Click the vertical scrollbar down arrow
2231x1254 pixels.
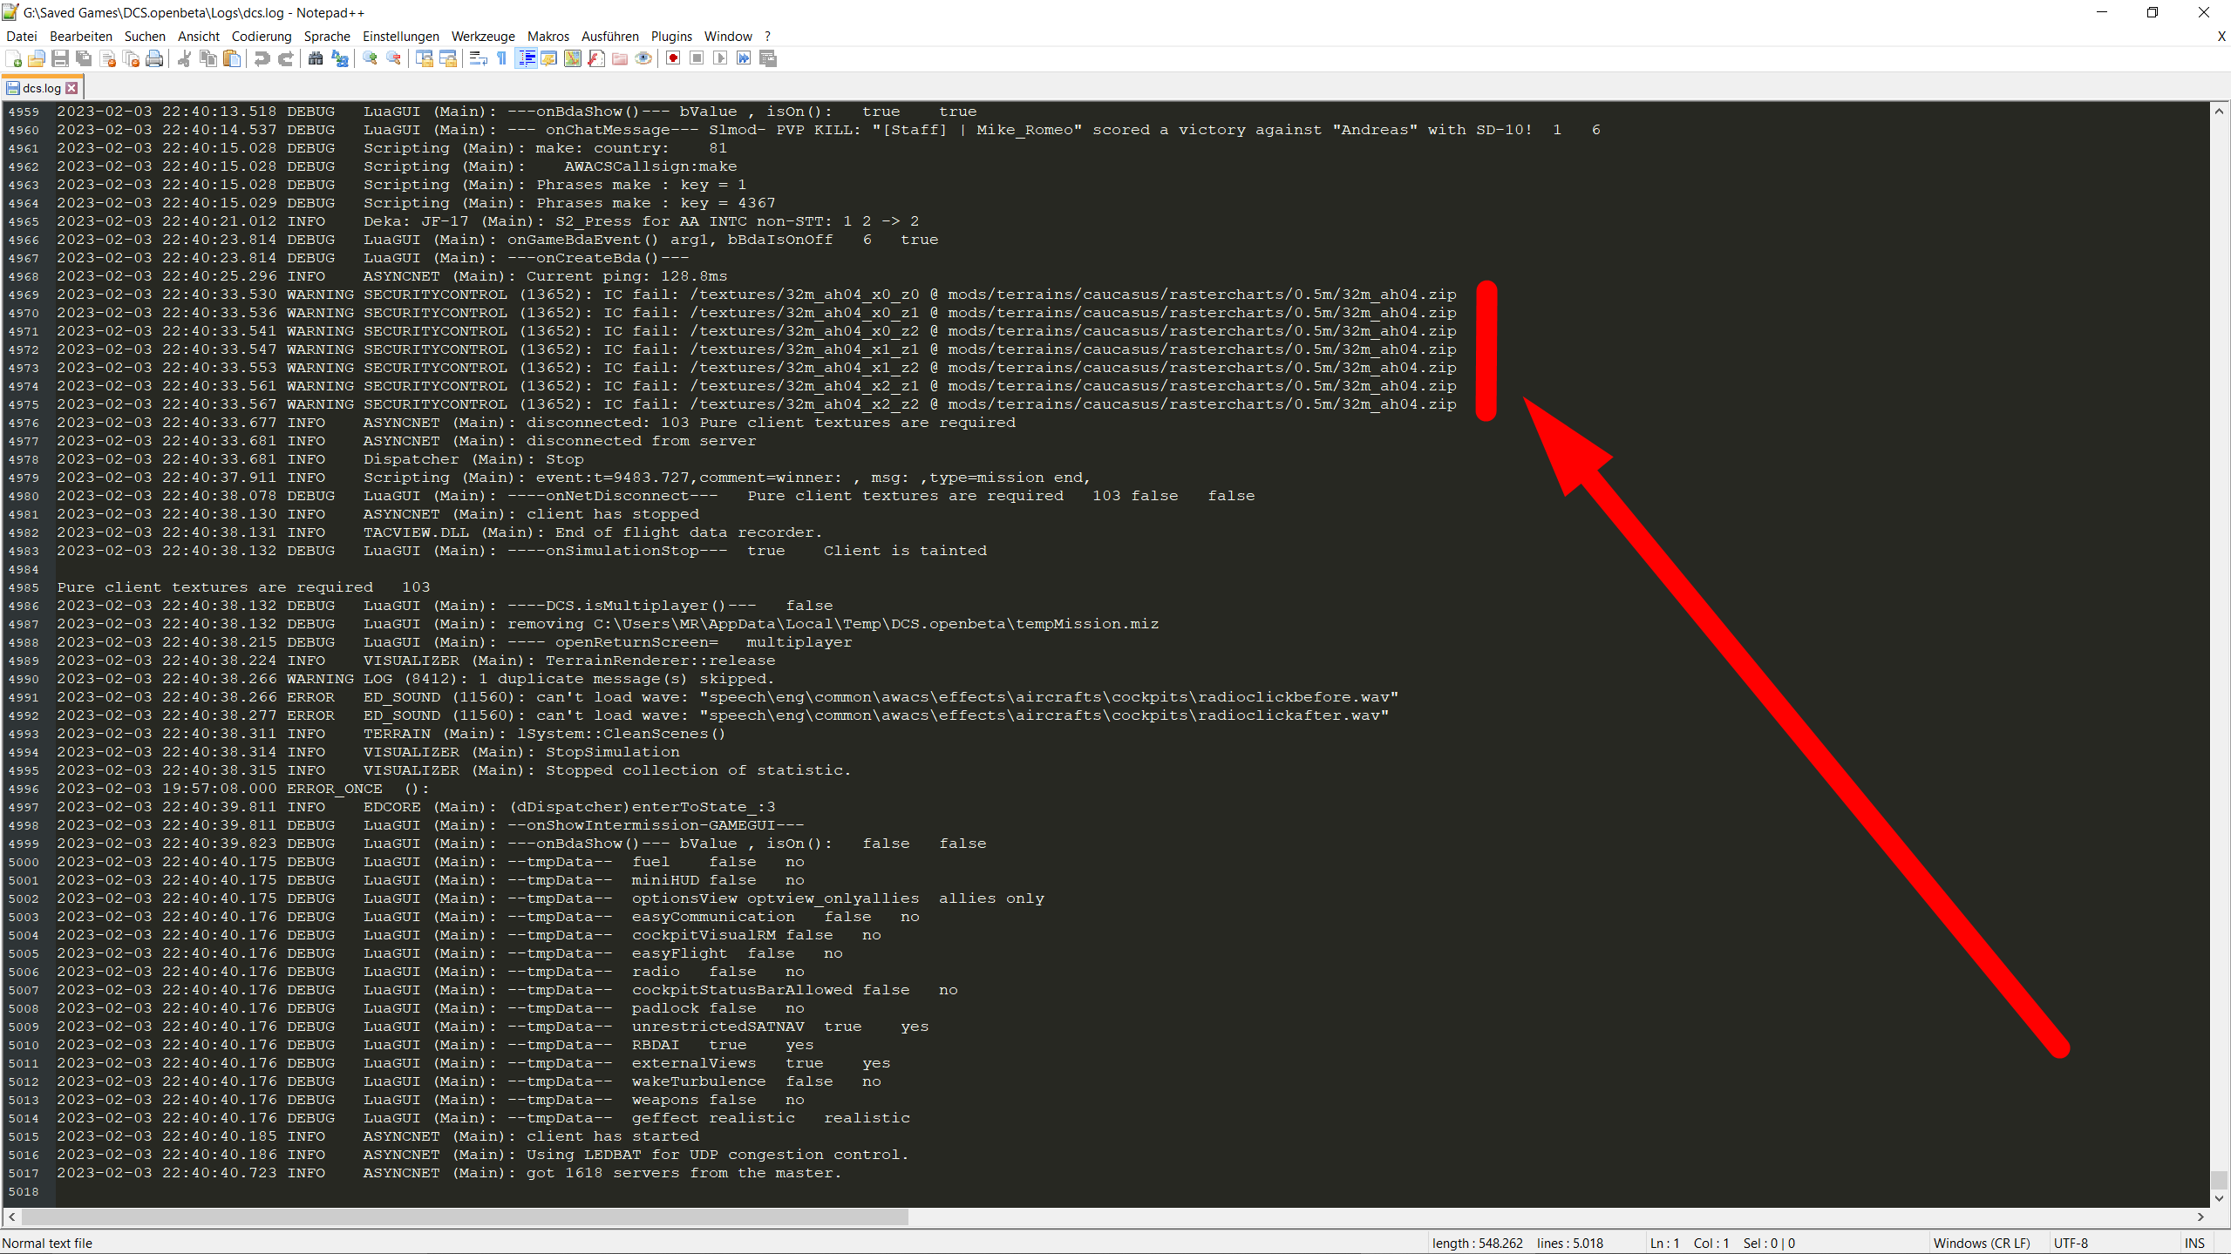point(2219,1198)
